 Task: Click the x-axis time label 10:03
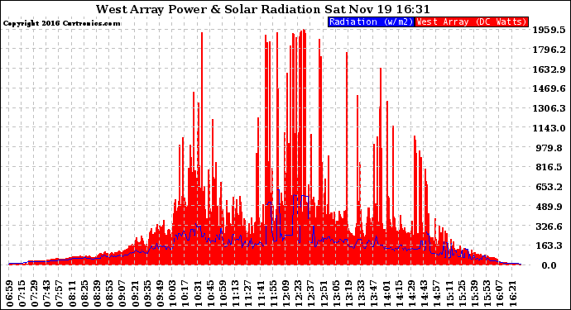173,293
